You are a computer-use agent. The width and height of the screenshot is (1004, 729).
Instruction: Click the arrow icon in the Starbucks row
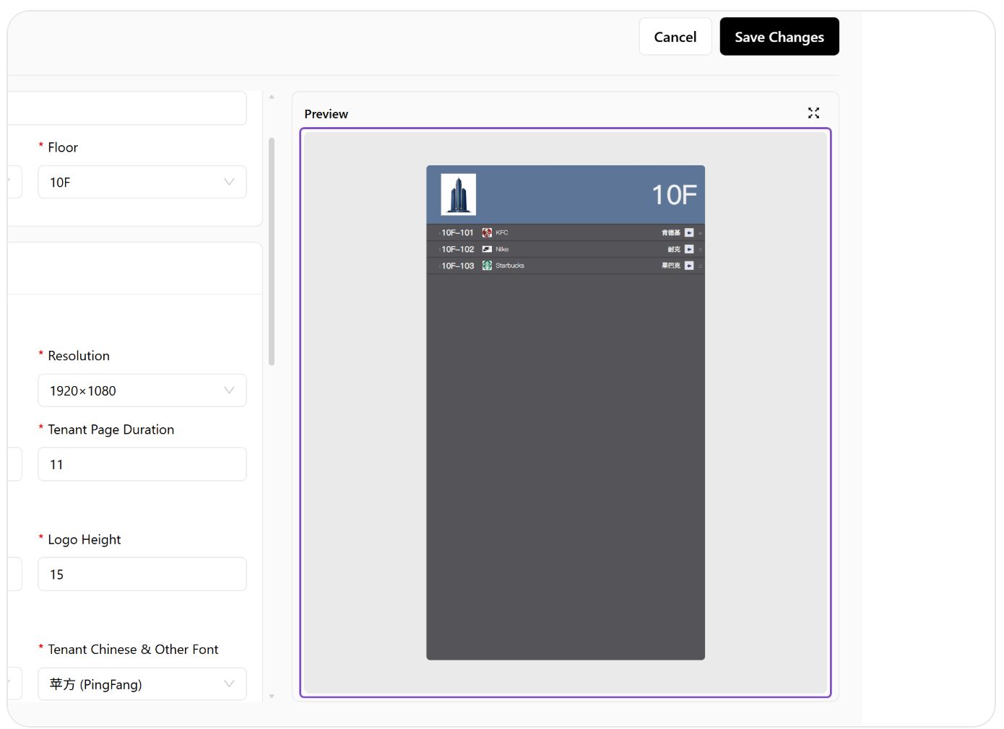(689, 266)
